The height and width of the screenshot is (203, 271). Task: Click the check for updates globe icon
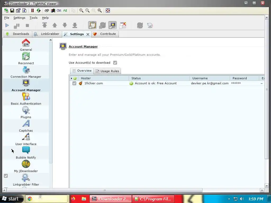click(150, 25)
